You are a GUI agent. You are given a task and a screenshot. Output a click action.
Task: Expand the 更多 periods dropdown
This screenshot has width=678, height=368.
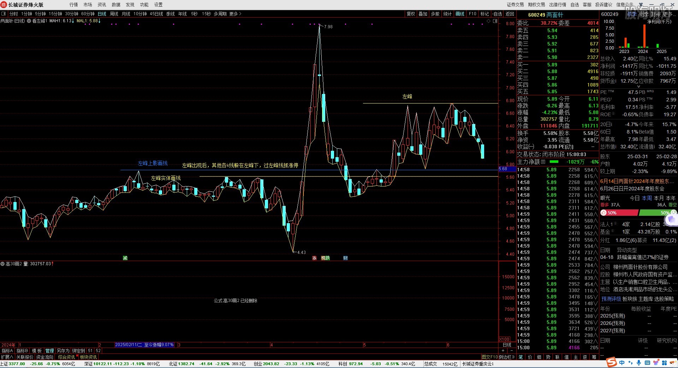click(x=235, y=14)
